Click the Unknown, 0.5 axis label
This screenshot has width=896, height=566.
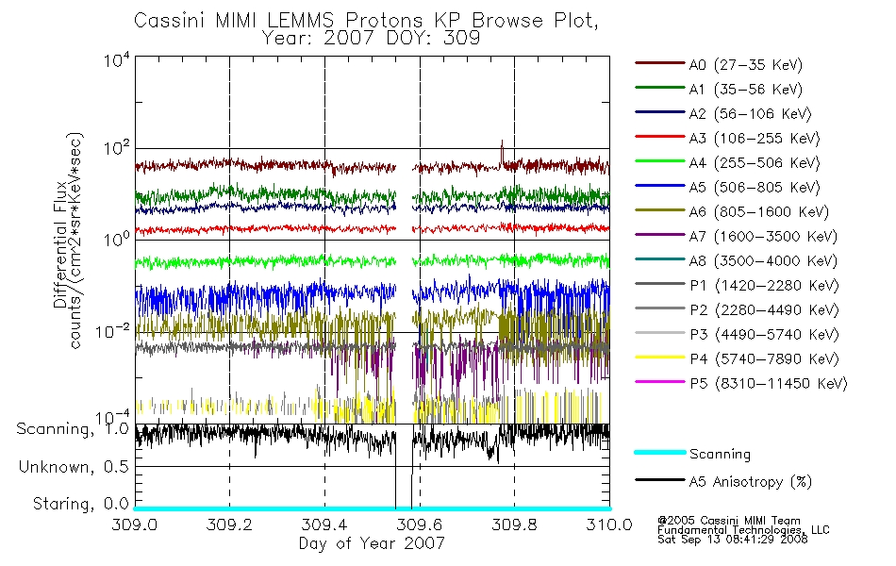[x=74, y=467]
